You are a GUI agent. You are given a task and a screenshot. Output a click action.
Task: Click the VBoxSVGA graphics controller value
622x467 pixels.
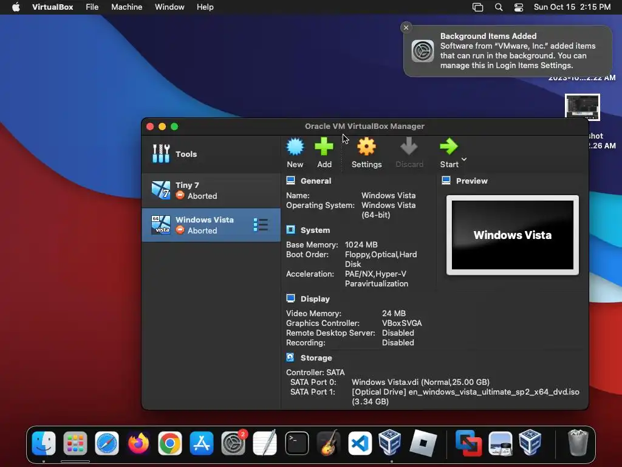(402, 323)
